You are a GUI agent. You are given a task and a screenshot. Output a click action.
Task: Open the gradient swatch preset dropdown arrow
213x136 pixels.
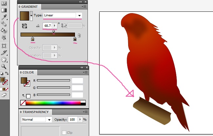pos(31,15)
